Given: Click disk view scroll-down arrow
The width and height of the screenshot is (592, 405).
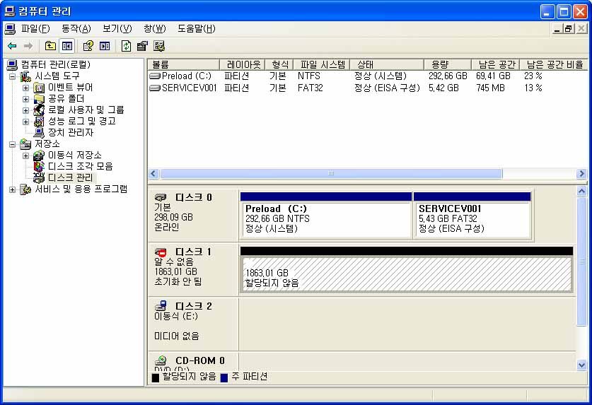Looking at the screenshot, I should (x=581, y=365).
